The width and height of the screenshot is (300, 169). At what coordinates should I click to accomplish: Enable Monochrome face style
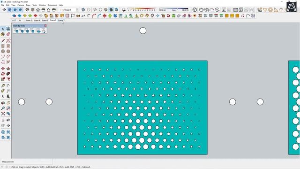tap(117, 9)
